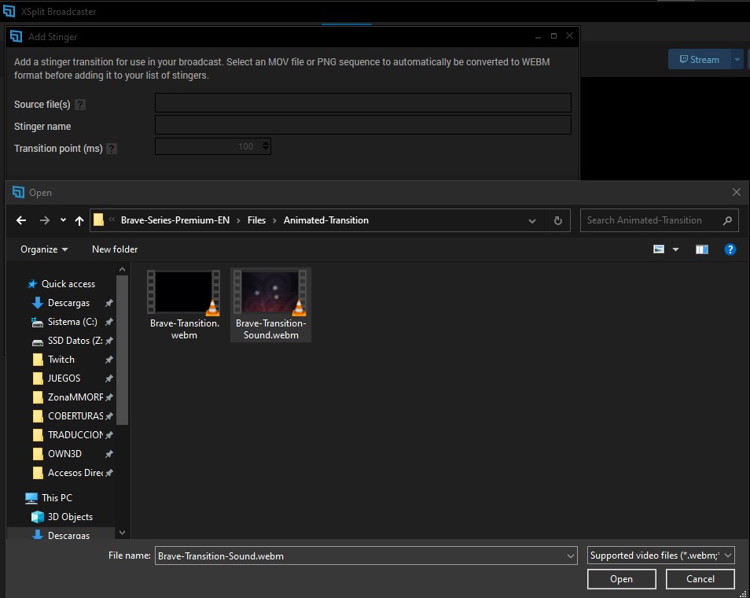This screenshot has width=750, height=598.
Task: Toggle the preview pane icon
Action: (x=702, y=249)
